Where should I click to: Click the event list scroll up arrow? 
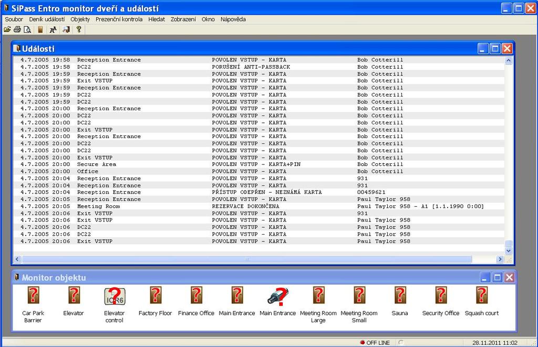[x=509, y=61]
